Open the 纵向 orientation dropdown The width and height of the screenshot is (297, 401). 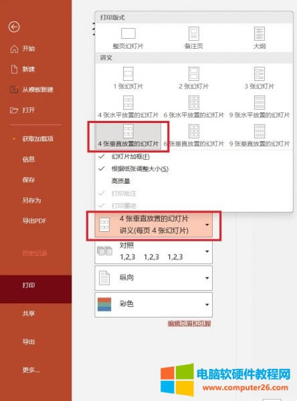[x=154, y=278]
